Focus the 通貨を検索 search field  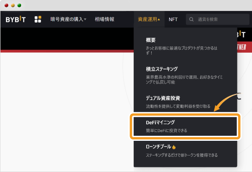[x=218, y=19]
